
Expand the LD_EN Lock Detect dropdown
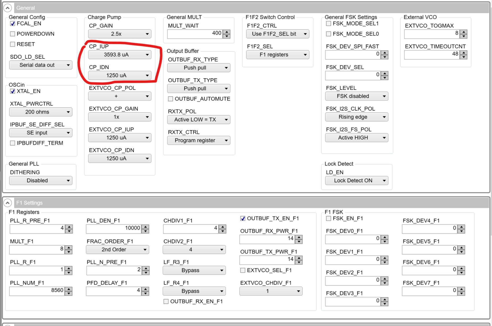[357, 181]
